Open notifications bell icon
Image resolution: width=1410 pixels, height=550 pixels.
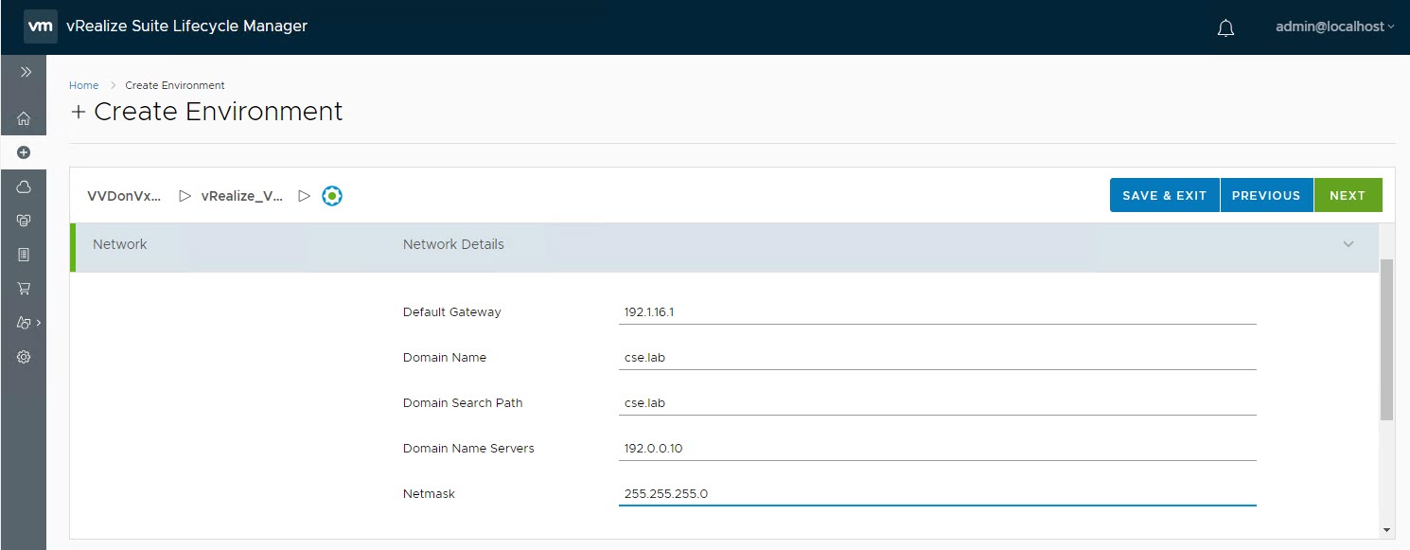click(1225, 28)
